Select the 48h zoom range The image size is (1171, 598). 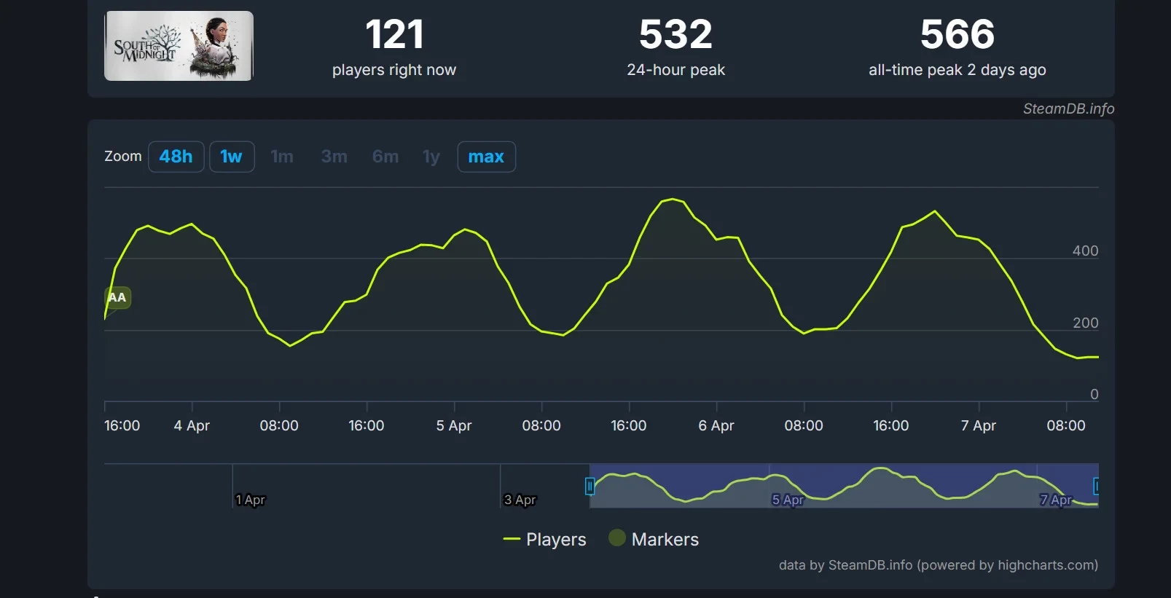[176, 157]
